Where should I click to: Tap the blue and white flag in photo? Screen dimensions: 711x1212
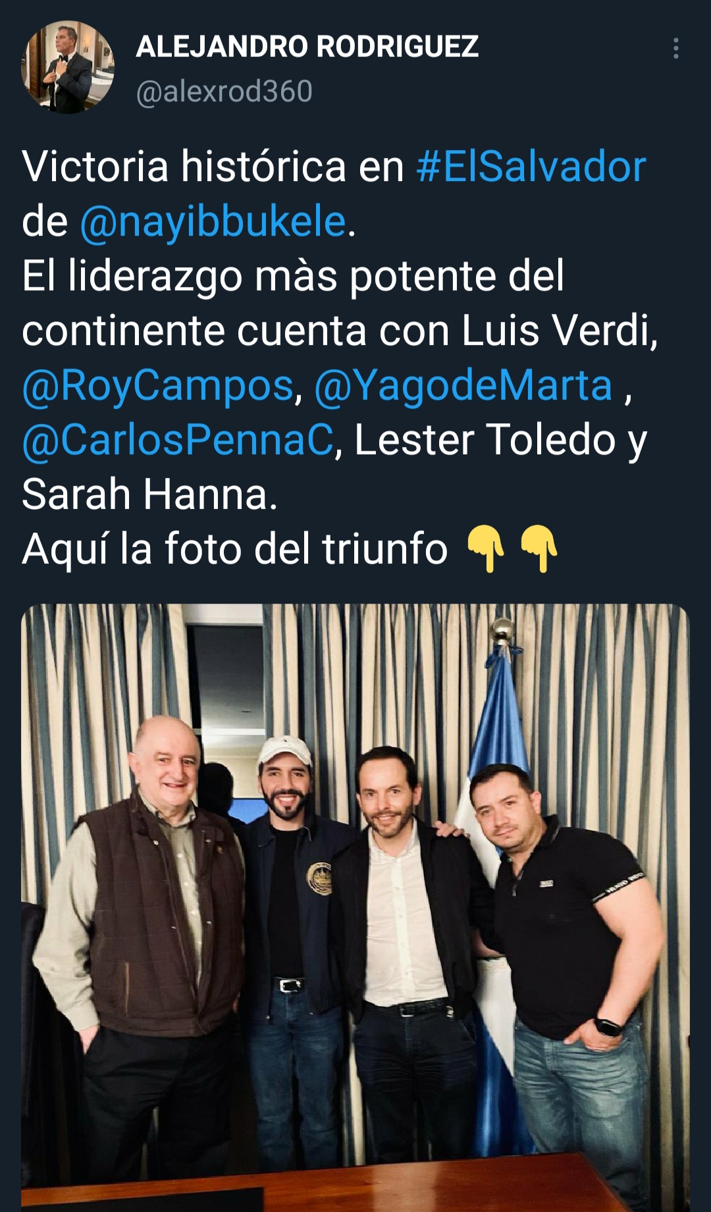click(498, 889)
